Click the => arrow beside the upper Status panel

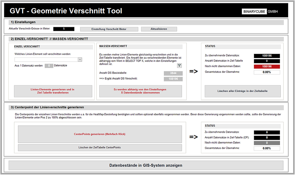point(193,71)
